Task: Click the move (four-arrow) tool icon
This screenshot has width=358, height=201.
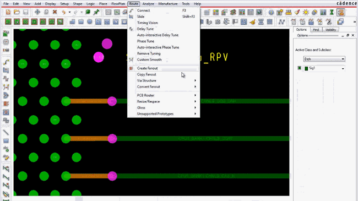Action: 37,12
